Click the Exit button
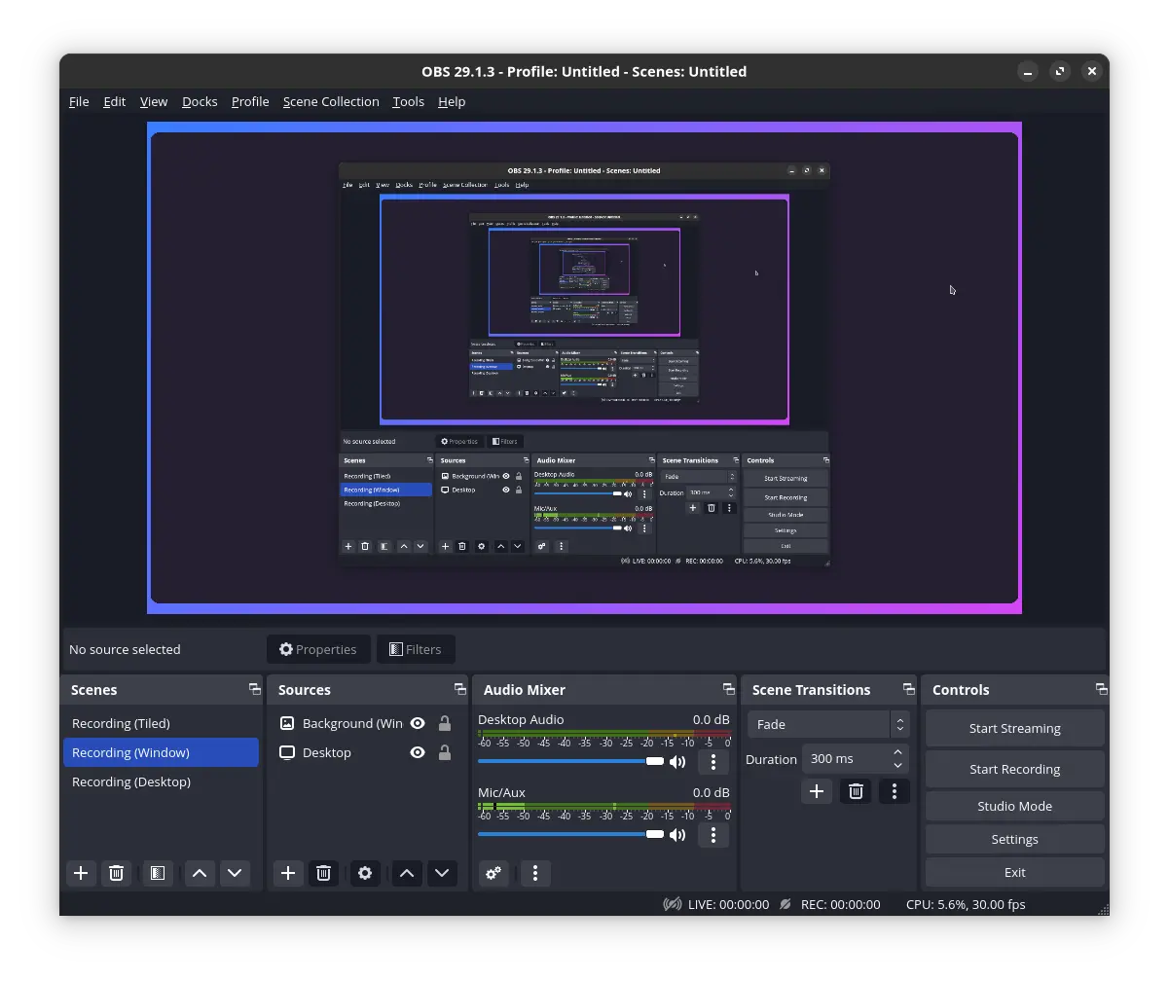This screenshot has width=1169, height=981. coord(1015,872)
